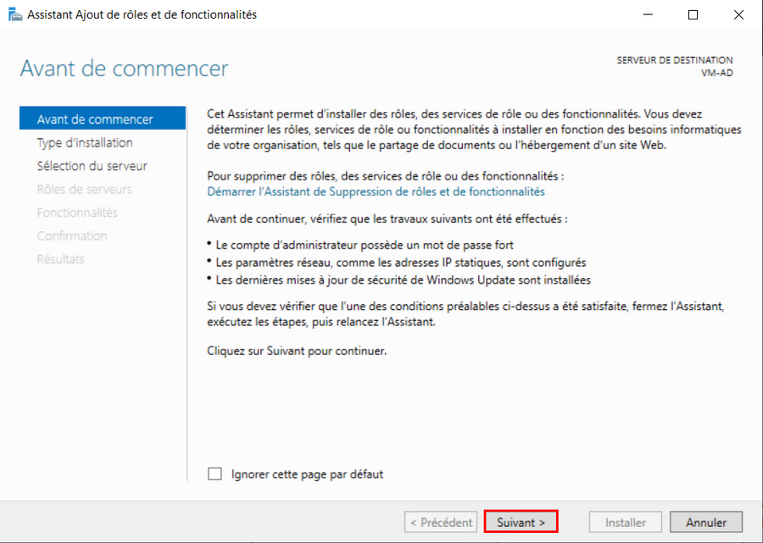Click the '< Précédent' button
The width and height of the screenshot is (763, 543).
coord(439,523)
